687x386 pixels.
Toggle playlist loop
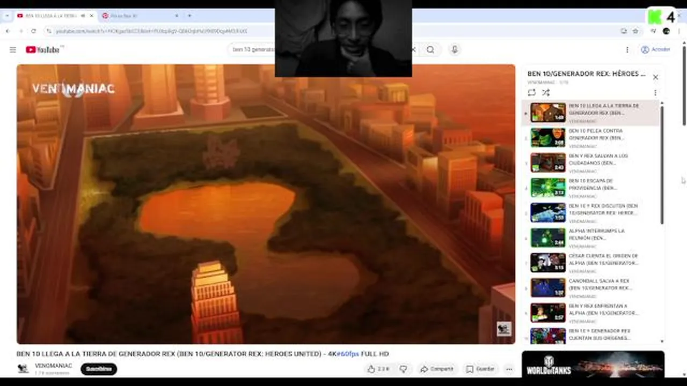[531, 92]
